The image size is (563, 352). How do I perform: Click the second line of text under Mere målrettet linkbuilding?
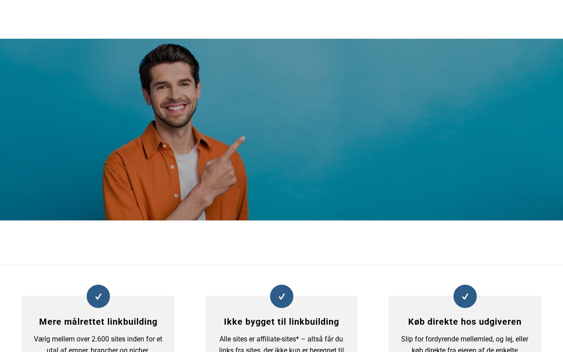[x=98, y=350]
